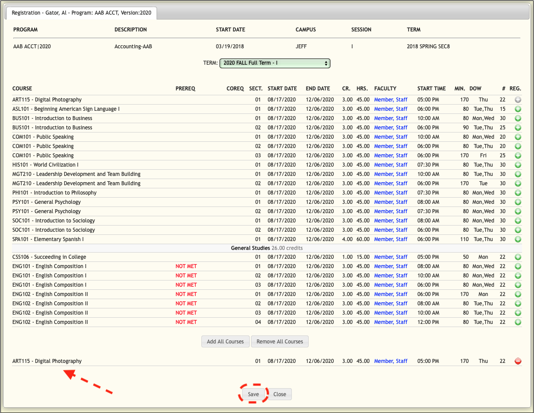The width and height of the screenshot is (534, 413).
Task: Click the DOW column header
Action: coord(475,89)
